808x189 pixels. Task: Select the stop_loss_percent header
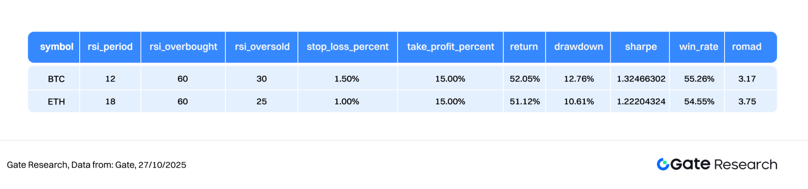347,47
